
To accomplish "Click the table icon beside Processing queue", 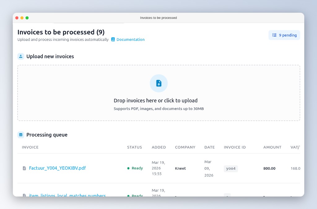I will pyautogui.click(x=21, y=135).
